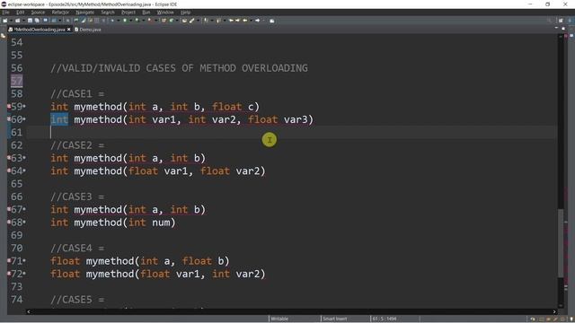
Task: Click the quick access search icon
Action: point(549,21)
